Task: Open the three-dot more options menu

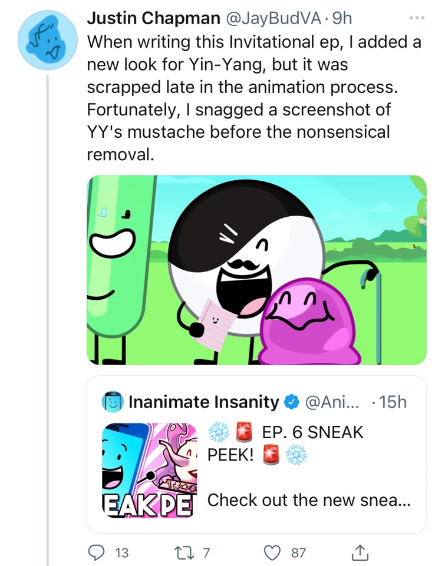Action: pyautogui.click(x=416, y=18)
